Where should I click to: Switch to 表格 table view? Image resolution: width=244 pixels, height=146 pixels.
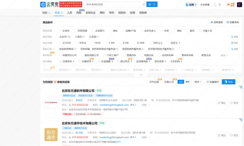coord(188,82)
